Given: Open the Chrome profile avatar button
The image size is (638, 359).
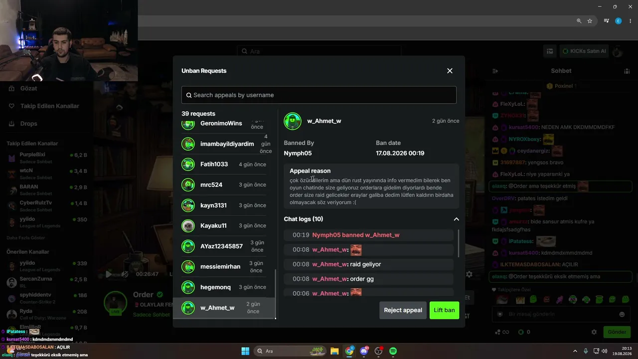Looking at the screenshot, I should tap(619, 21).
